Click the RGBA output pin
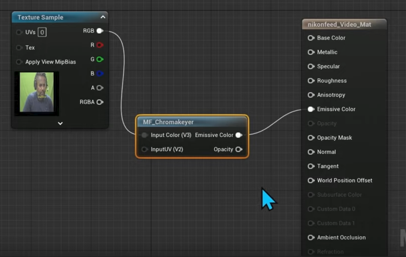 100,102
